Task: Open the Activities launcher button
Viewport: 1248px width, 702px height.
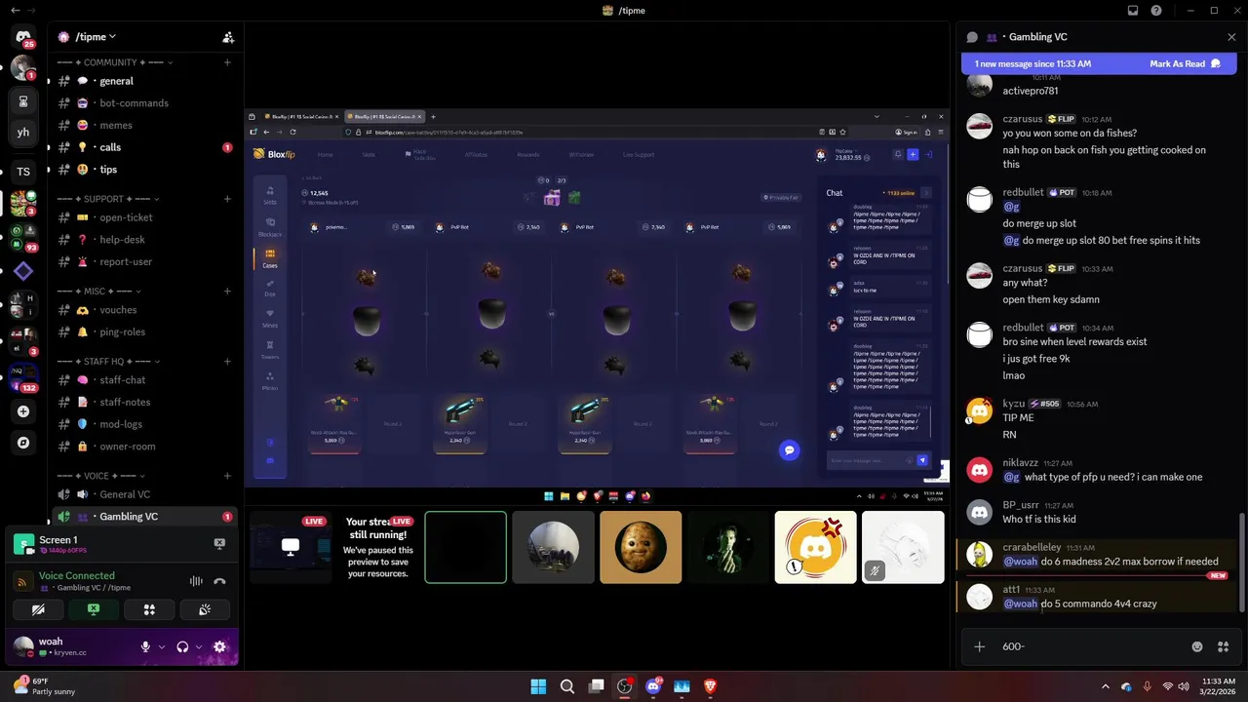Action: [149, 609]
